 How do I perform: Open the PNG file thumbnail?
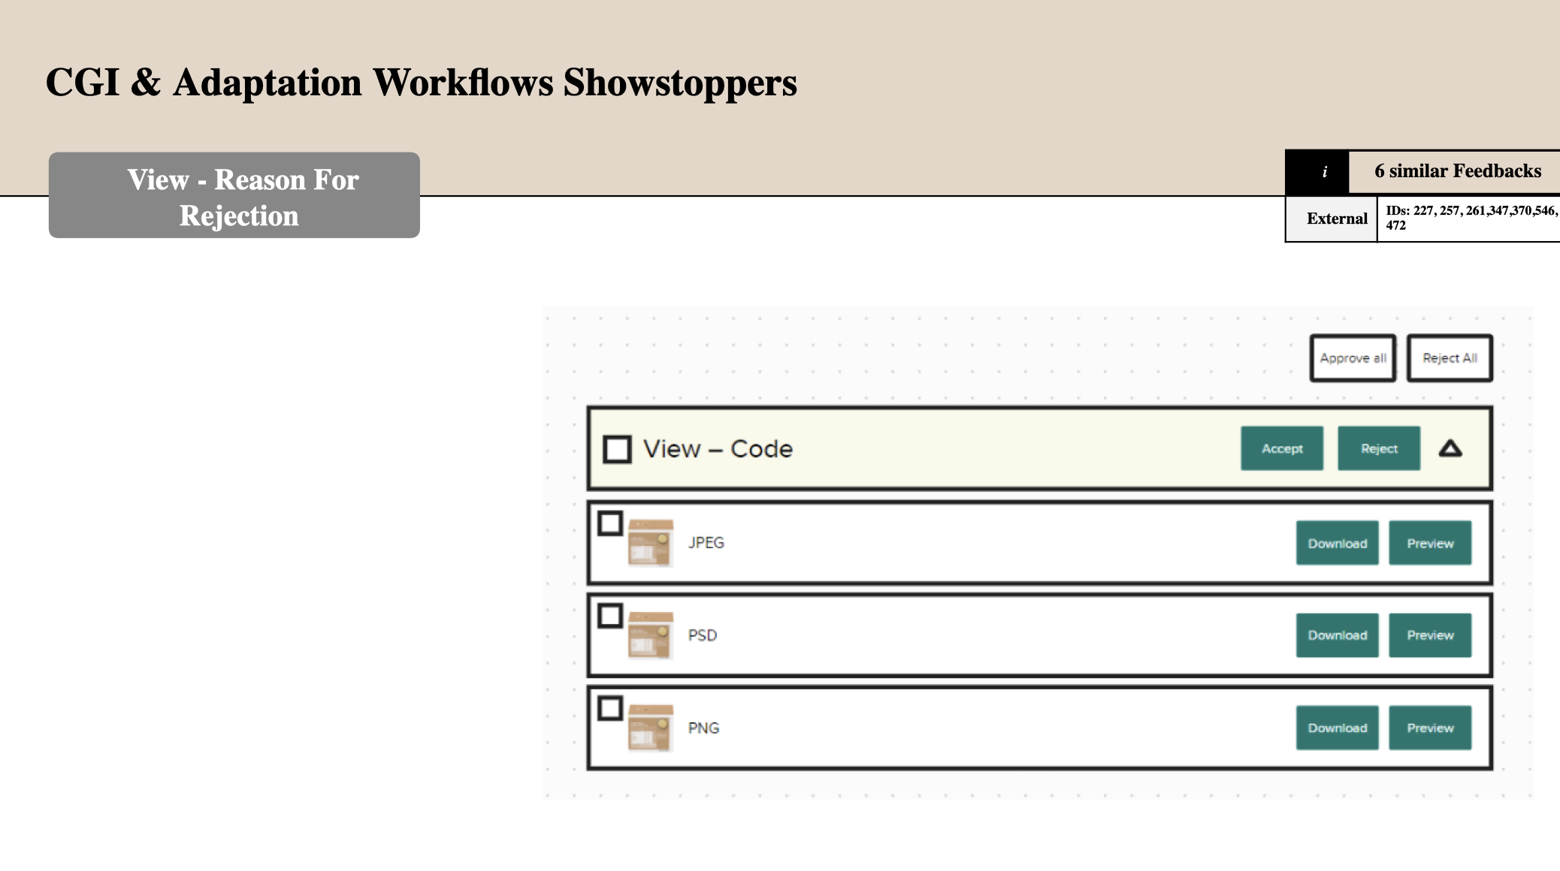pyautogui.click(x=650, y=728)
